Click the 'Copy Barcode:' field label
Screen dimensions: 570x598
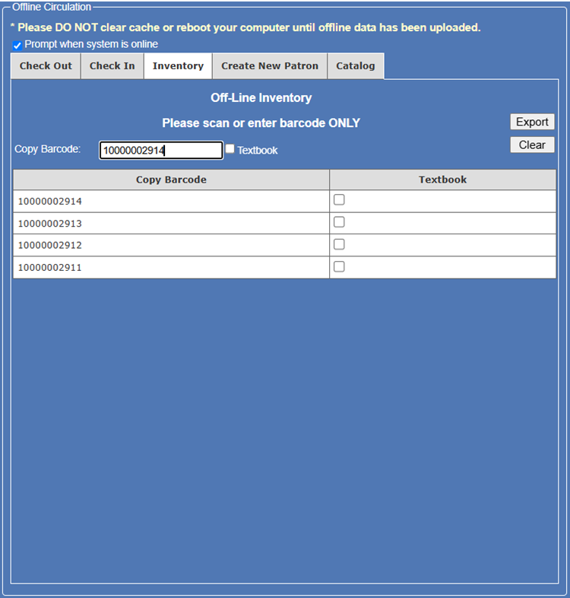pyautogui.click(x=48, y=149)
